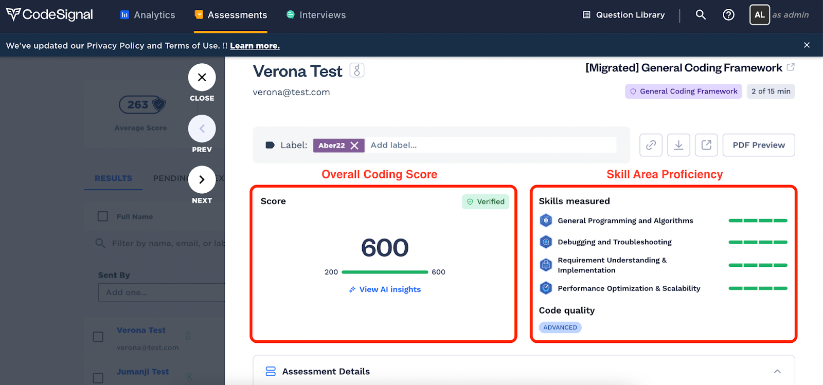This screenshot has height=385, width=823.
Task: Toggle checkbox for Verona Test row
Action: [98, 337]
